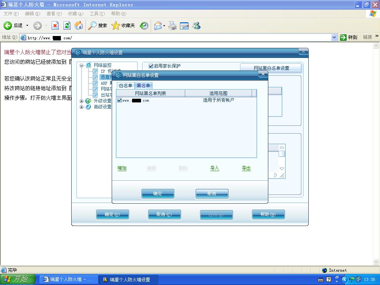The height and width of the screenshot is (285, 380).
Task: Print the page with the printer icon
Action: pos(173,26)
